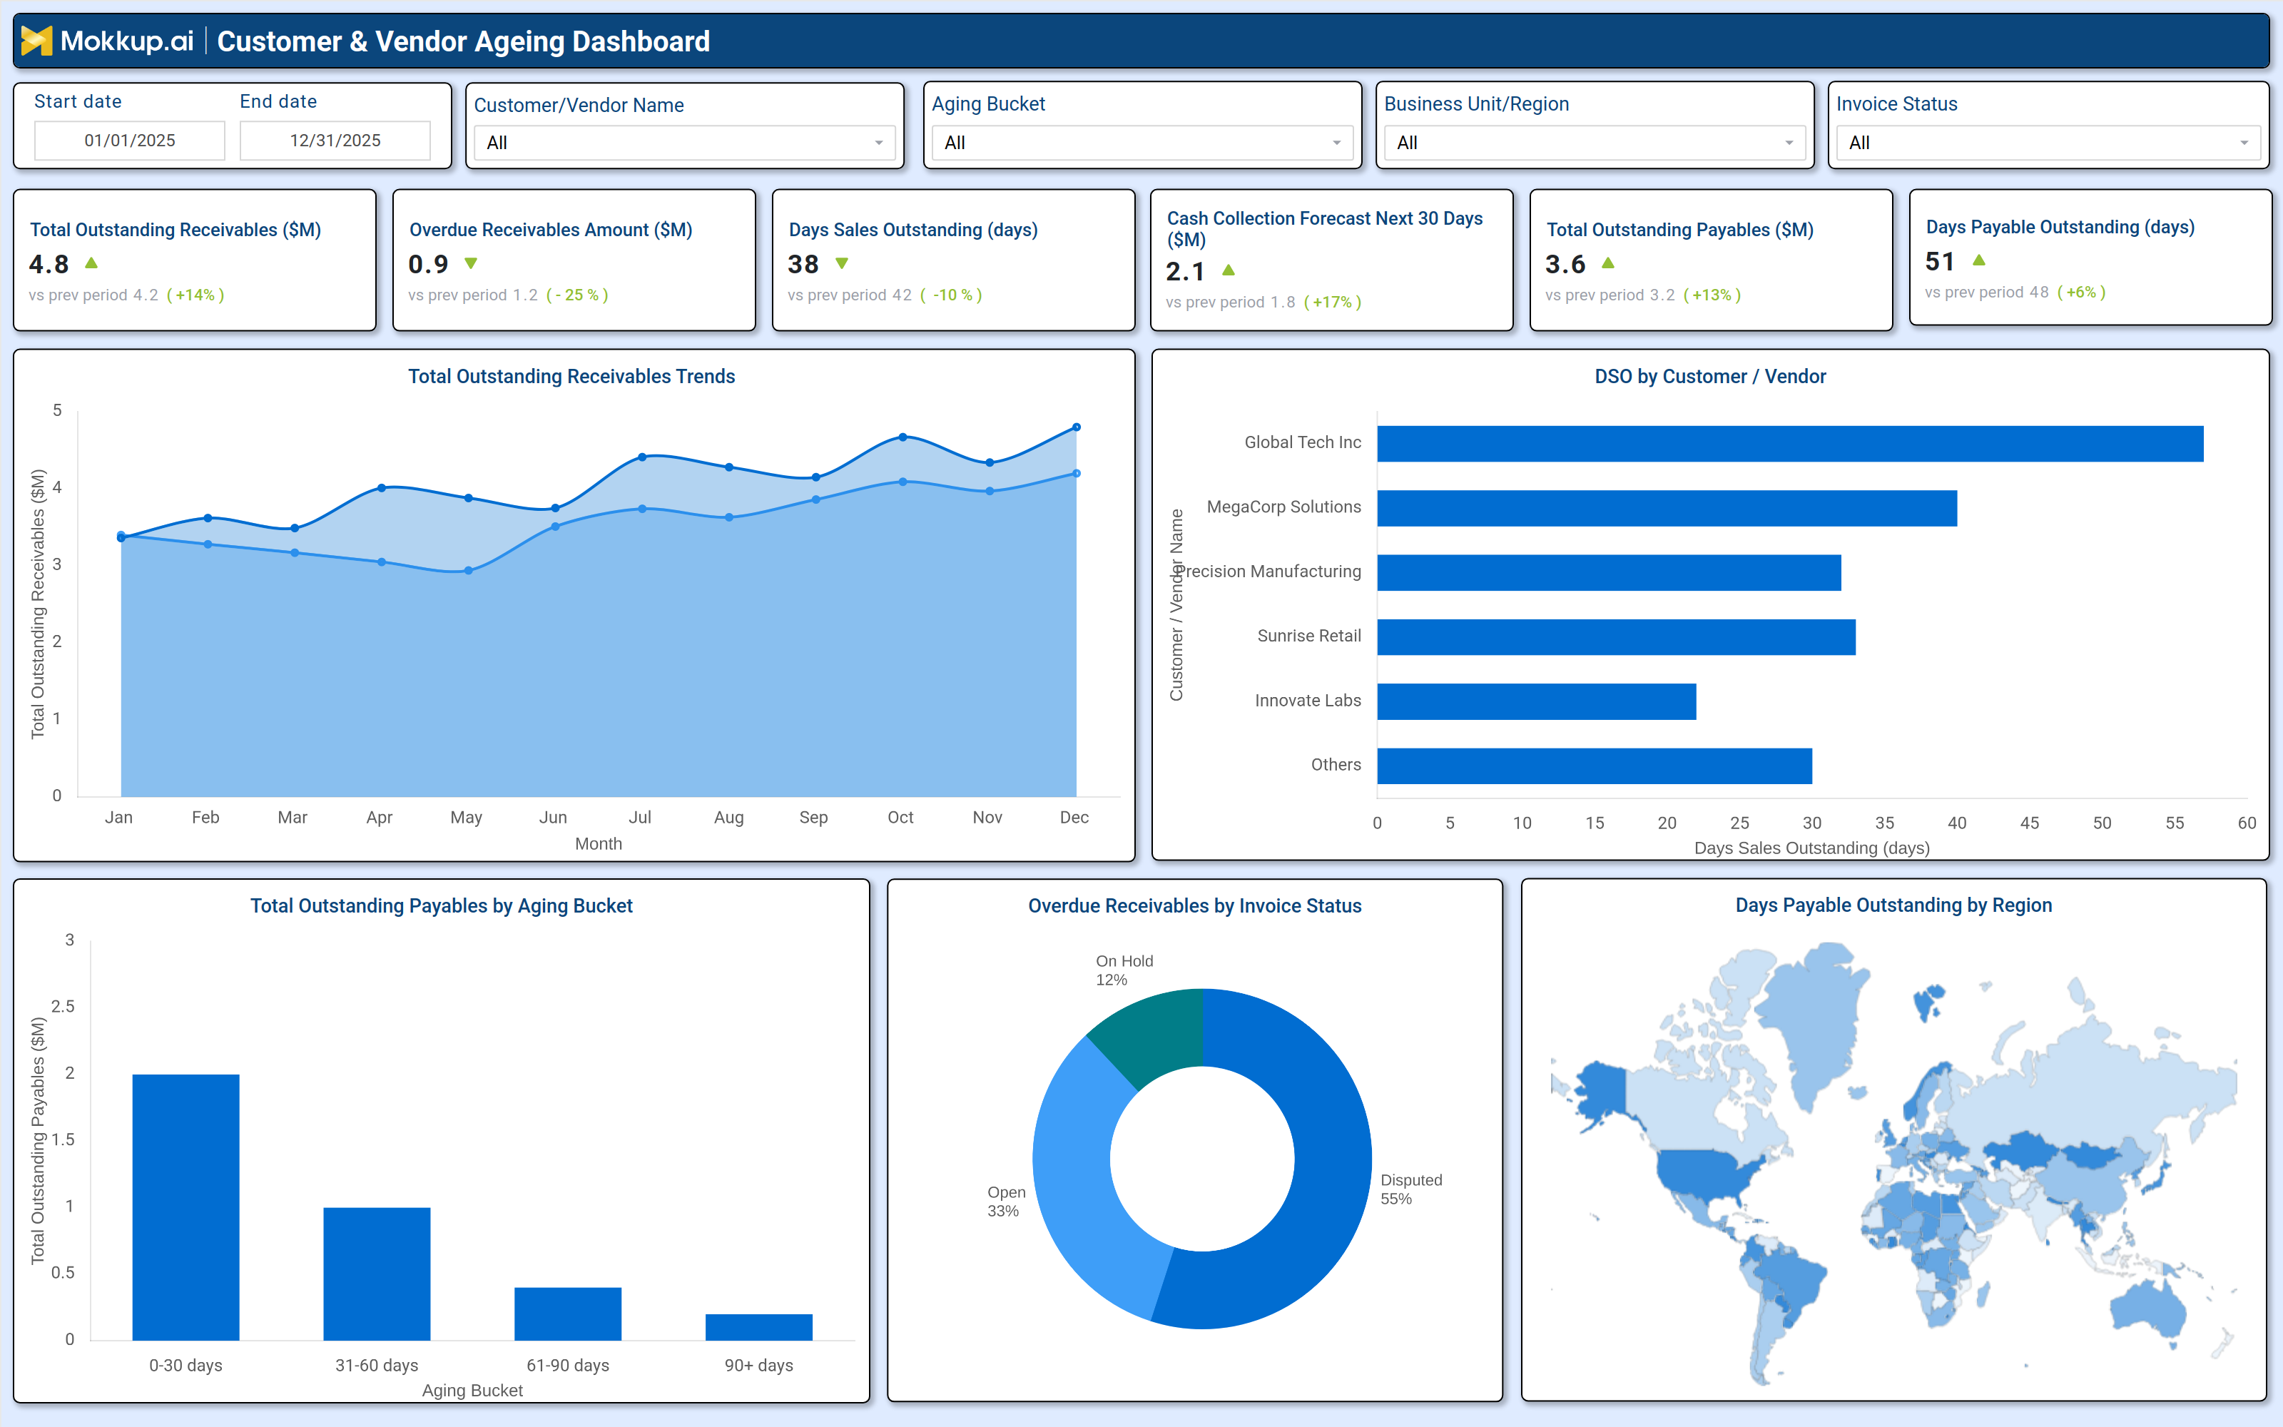Click the Cash Collection Forecast Next 30 Days title
Image resolution: width=2283 pixels, height=1427 pixels.
click(x=1325, y=228)
